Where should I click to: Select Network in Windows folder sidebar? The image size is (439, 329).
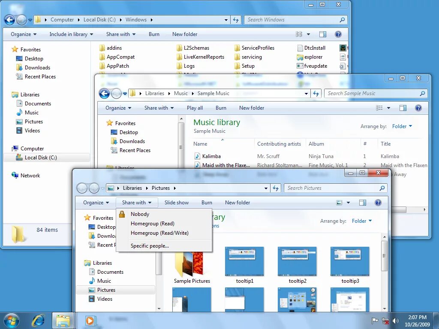pyautogui.click(x=26, y=176)
